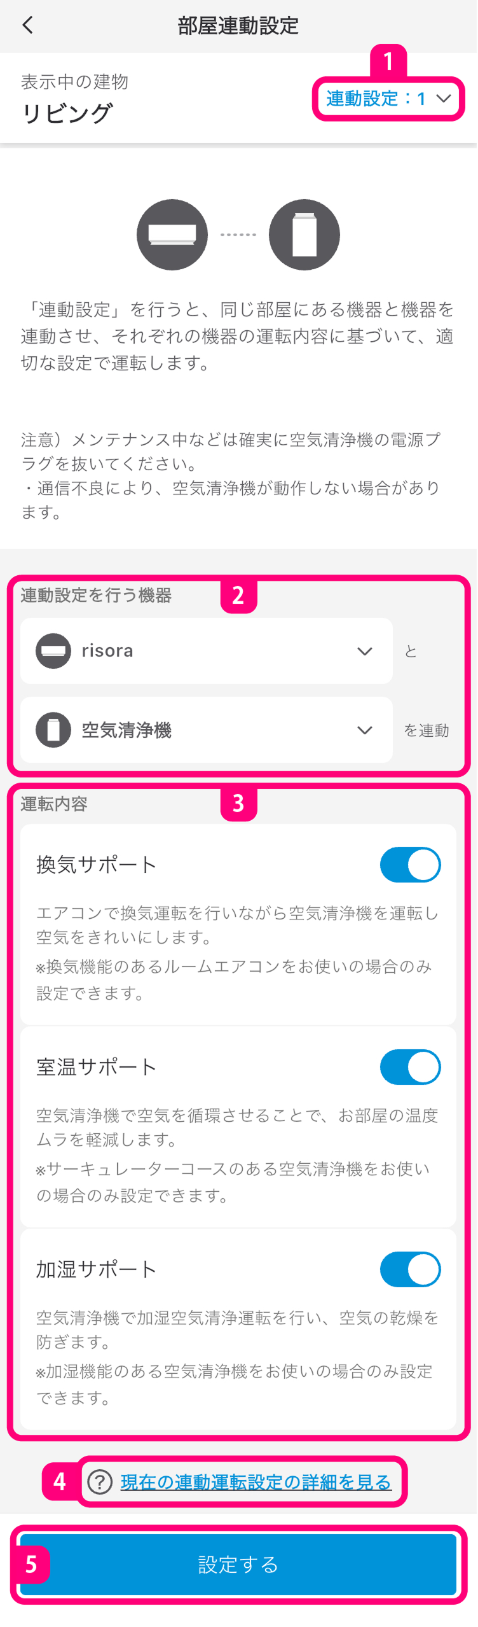The image size is (478, 1627).
Task: Select the 換気サポート label text
Action: [96, 865]
